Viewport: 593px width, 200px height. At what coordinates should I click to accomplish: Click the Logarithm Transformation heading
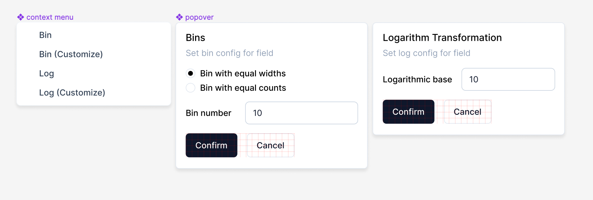[442, 37]
